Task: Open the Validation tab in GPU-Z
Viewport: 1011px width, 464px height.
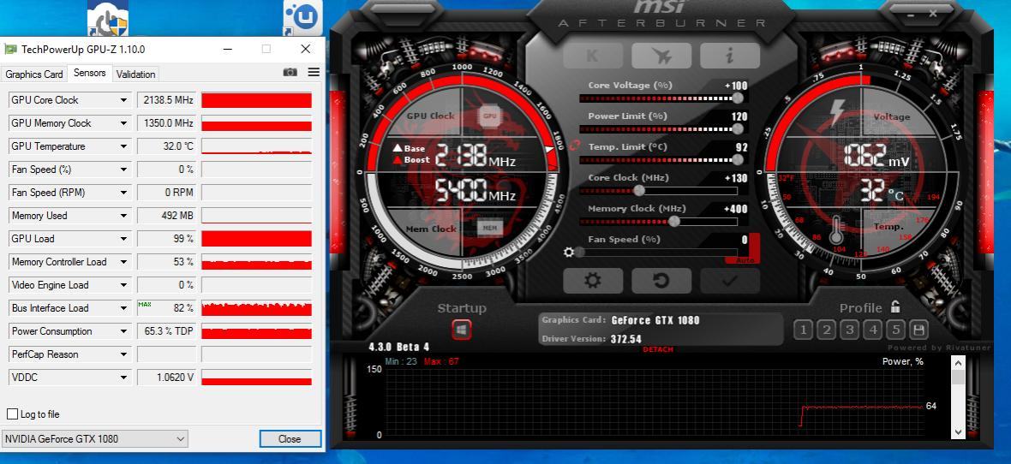Action: coord(135,74)
